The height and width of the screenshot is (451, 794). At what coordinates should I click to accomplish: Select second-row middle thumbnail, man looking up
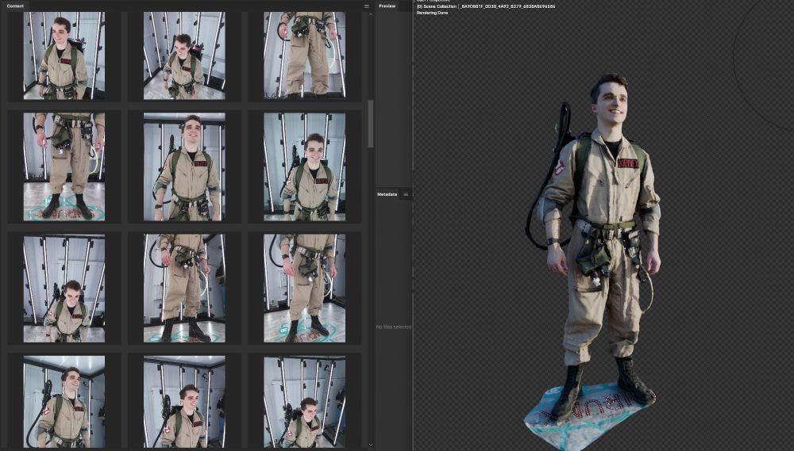pyautogui.click(x=184, y=167)
